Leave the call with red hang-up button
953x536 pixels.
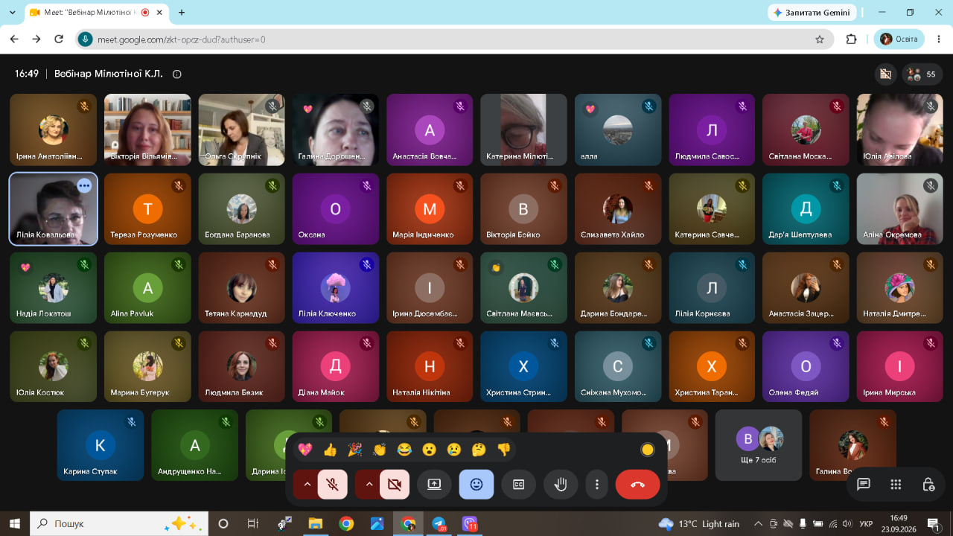638,485
